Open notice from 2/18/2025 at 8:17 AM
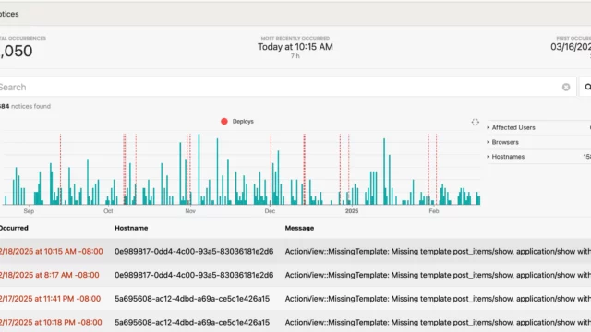 coord(49,275)
